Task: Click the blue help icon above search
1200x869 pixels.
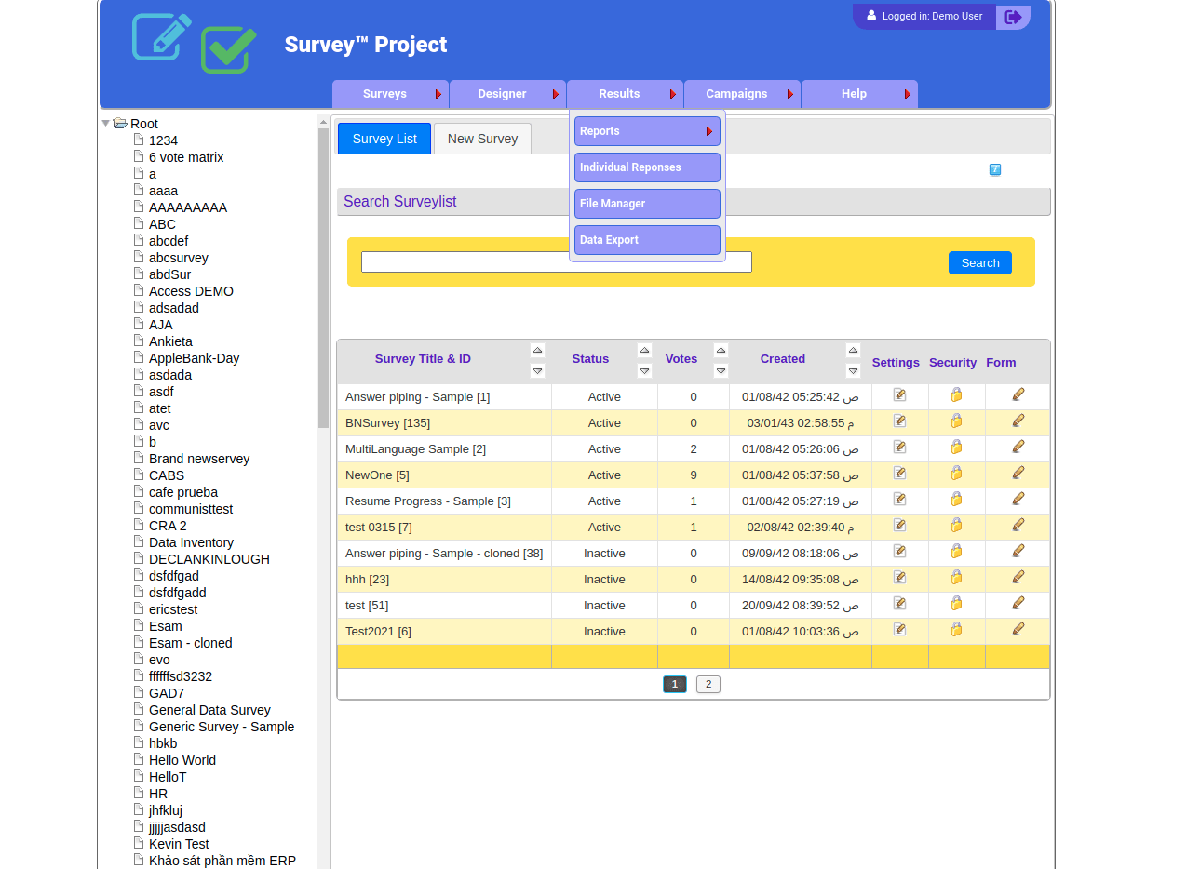Action: 994,169
